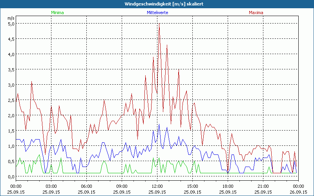Select the 03:00 time marker on x-axis
This screenshot has width=314, height=196.
pyautogui.click(x=51, y=186)
